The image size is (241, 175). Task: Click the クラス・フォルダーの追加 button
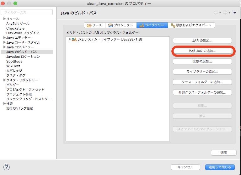pos(202,82)
